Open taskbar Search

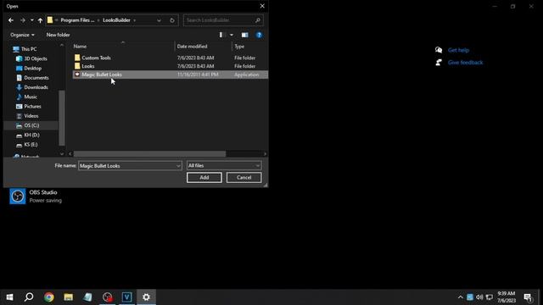pos(29,297)
